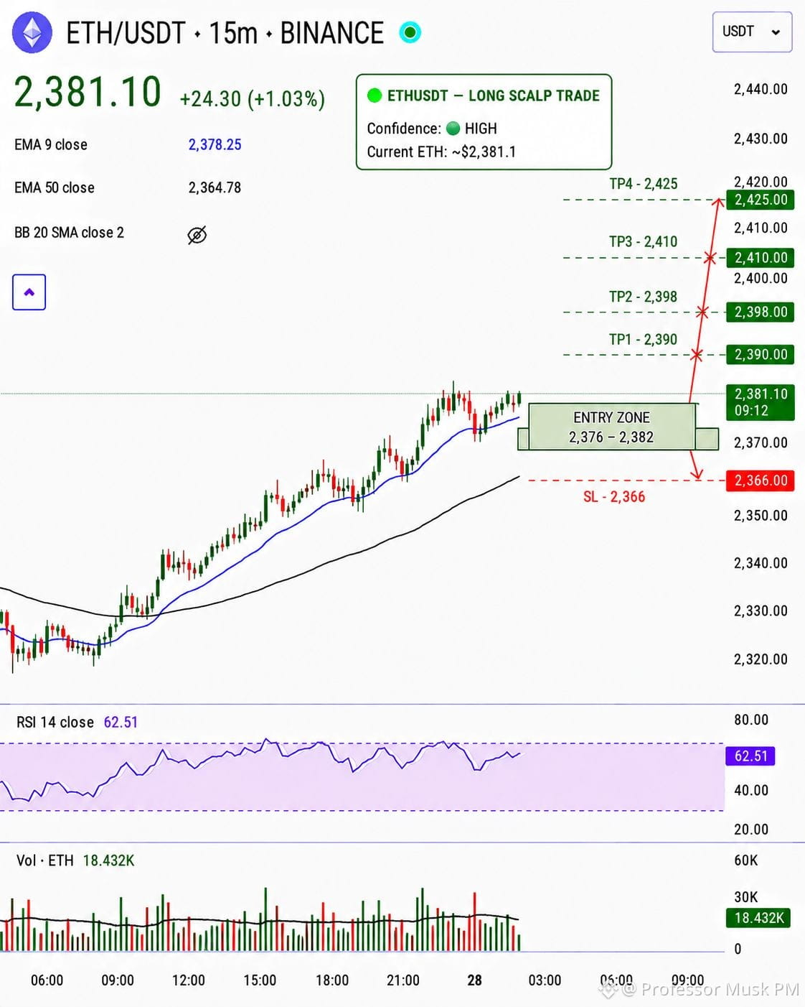Click the purple 62.51 RSI axis tag
Screen dimensions: 805x1007
(x=750, y=756)
